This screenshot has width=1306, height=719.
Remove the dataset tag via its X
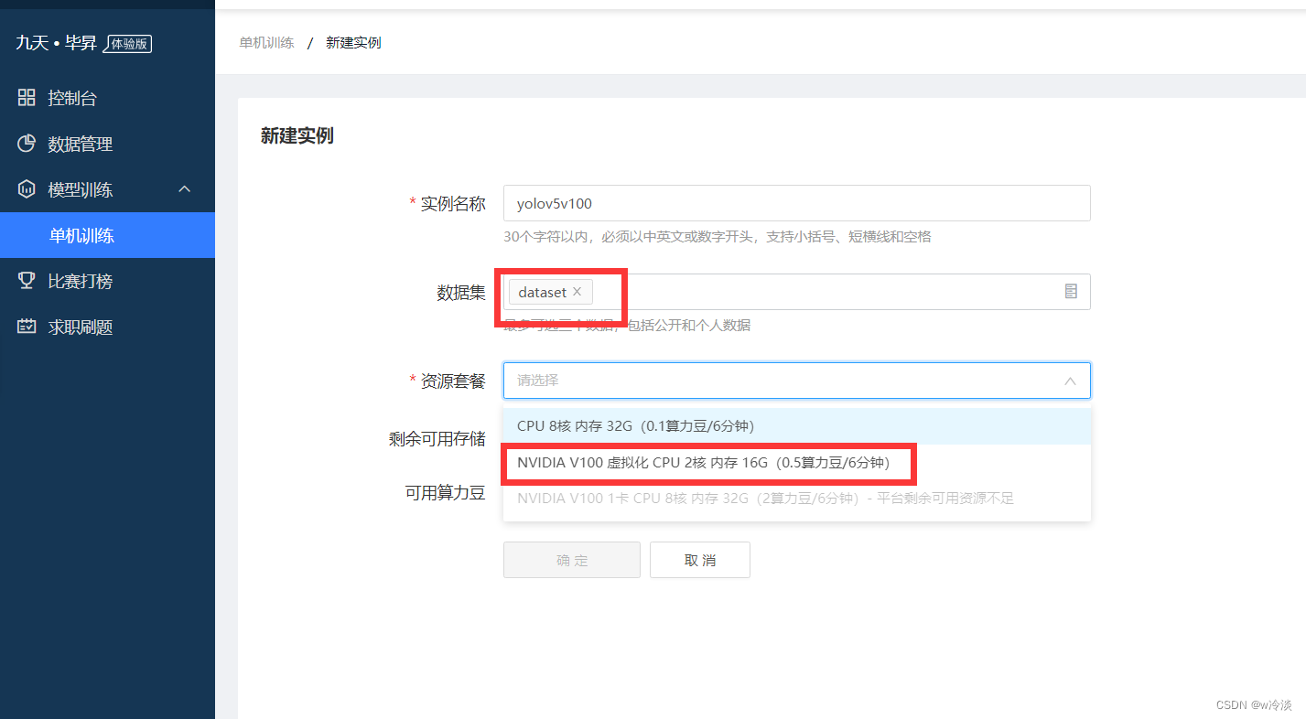577,292
